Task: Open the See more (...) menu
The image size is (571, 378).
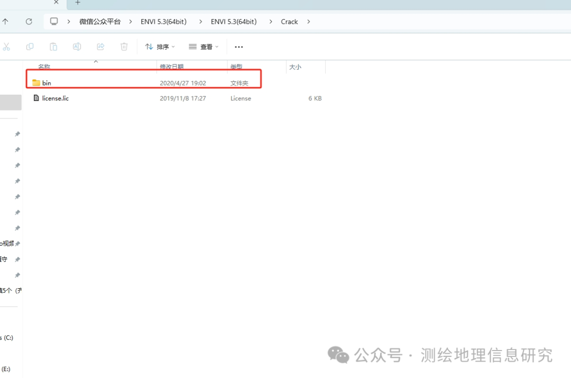Action: pyautogui.click(x=238, y=47)
